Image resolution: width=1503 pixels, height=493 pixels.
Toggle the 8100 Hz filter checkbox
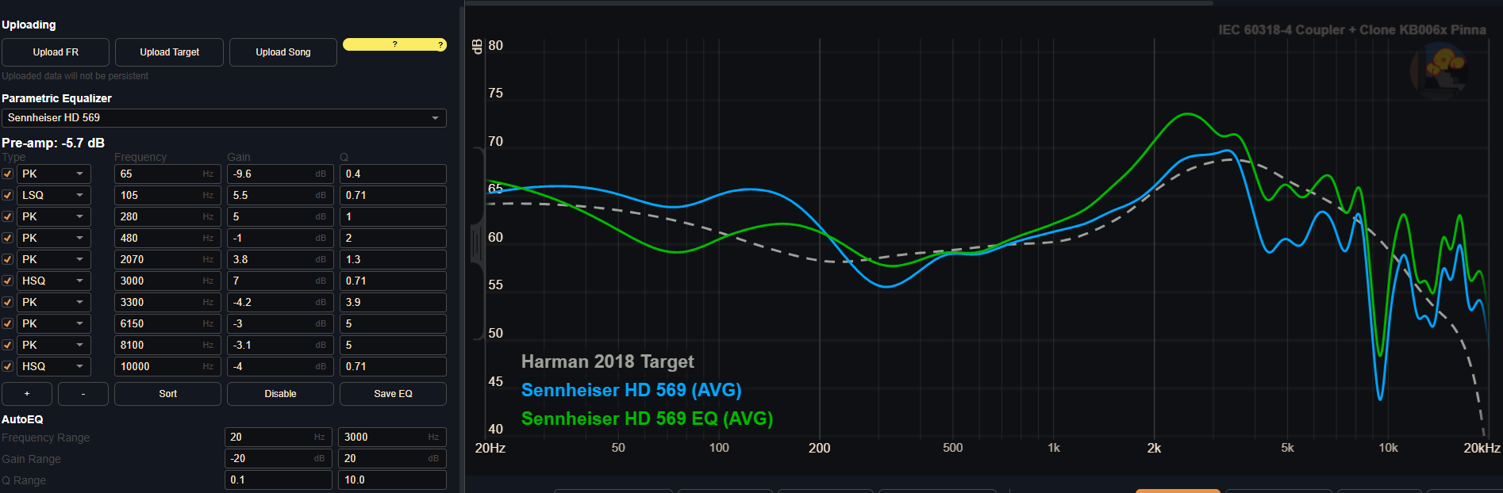coord(7,345)
